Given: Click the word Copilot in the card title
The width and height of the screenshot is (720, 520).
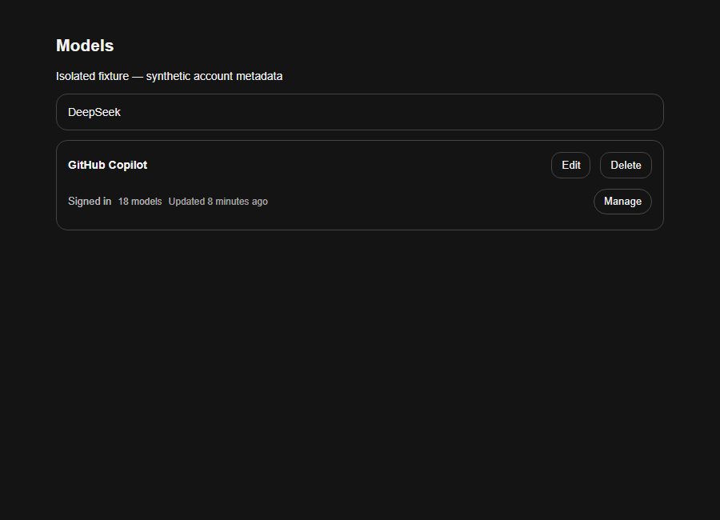Looking at the screenshot, I should (128, 165).
